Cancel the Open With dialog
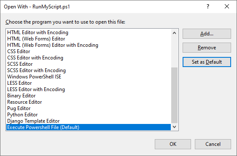 tap(213, 144)
